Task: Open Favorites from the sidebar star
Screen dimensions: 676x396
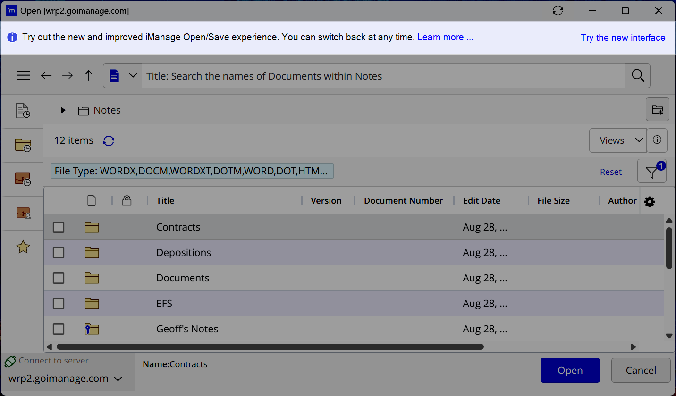Action: click(x=23, y=247)
